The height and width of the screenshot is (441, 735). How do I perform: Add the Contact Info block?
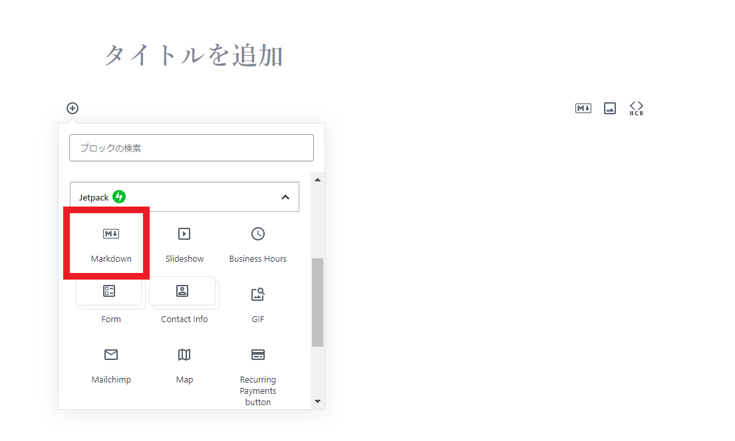[x=184, y=303]
